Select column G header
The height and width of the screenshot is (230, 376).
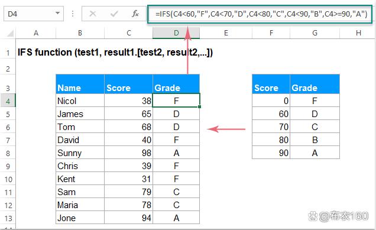point(315,33)
